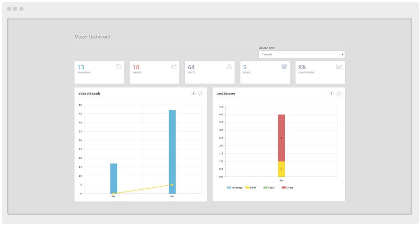Click the leads group icon
The image size is (420, 225).
(x=284, y=66)
